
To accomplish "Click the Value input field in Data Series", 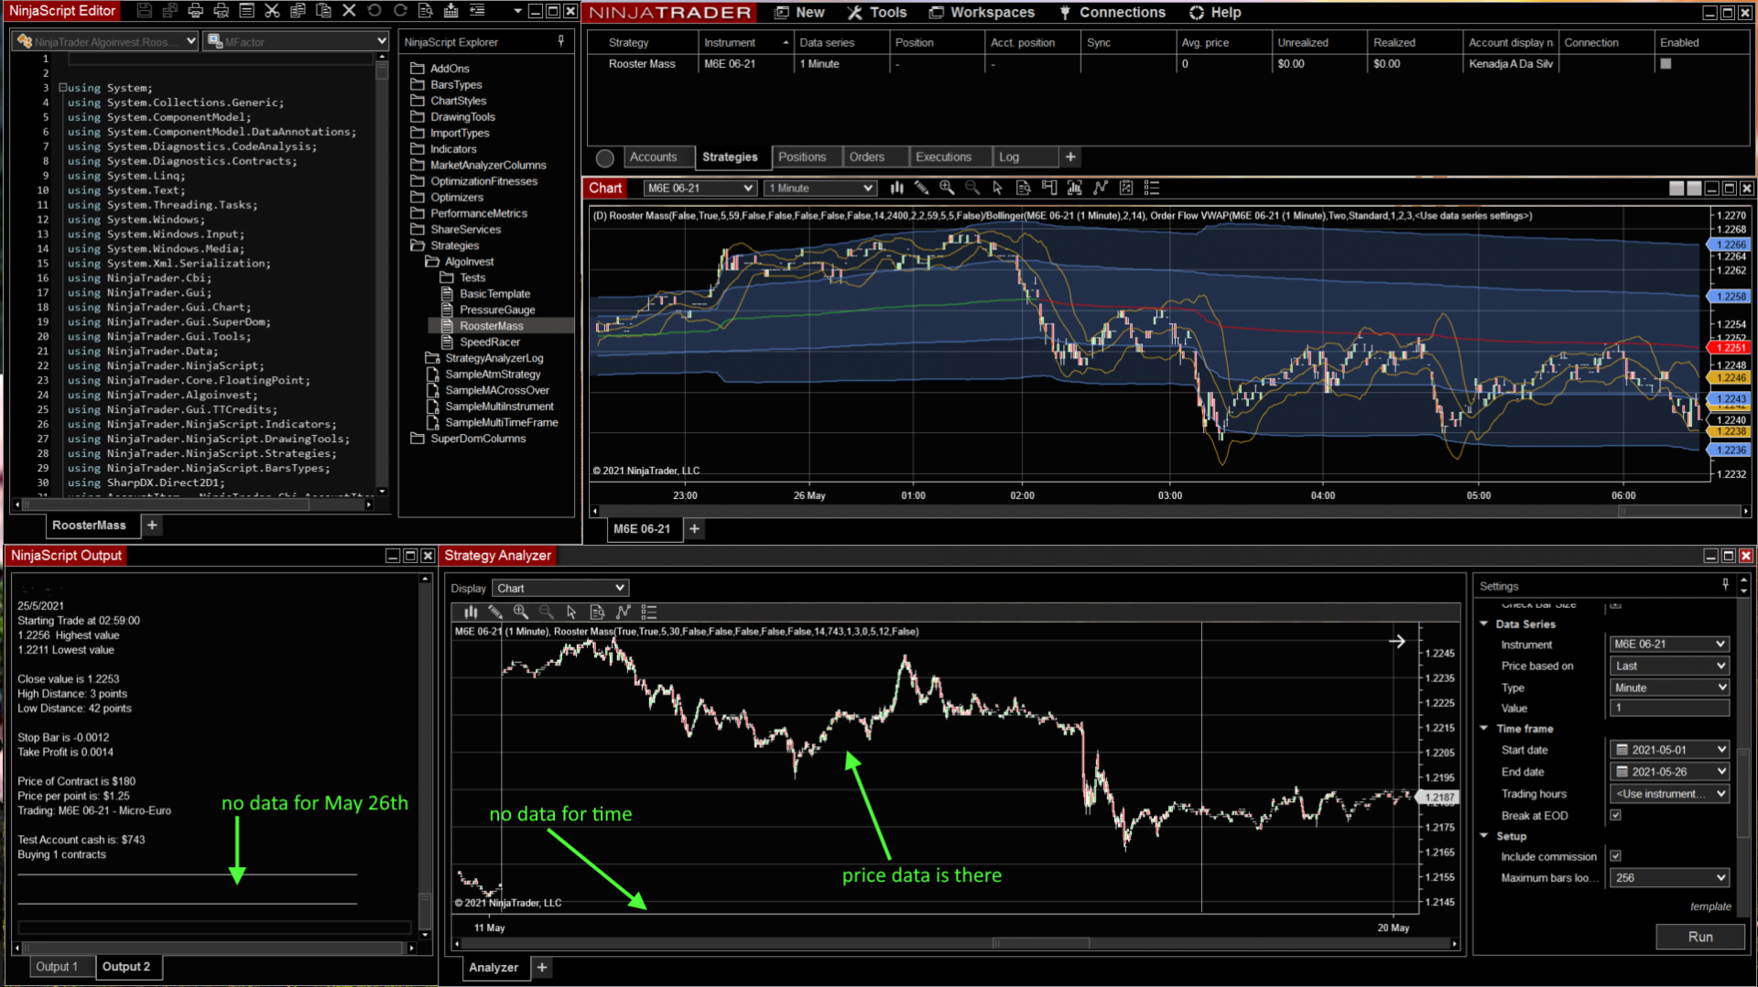I will click(x=1669, y=708).
